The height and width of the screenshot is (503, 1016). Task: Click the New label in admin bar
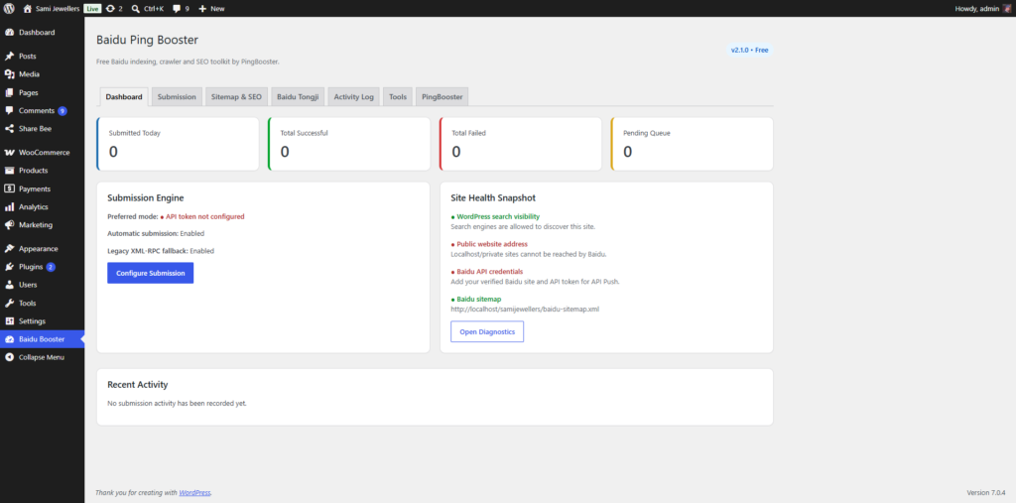tap(217, 9)
